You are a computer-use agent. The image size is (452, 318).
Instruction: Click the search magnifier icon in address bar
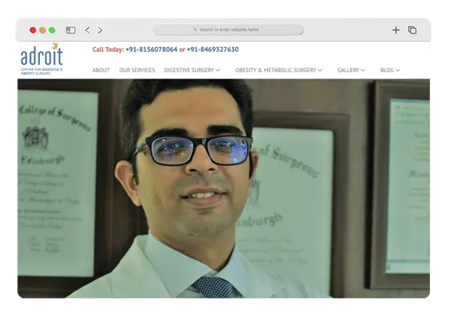pyautogui.click(x=195, y=29)
